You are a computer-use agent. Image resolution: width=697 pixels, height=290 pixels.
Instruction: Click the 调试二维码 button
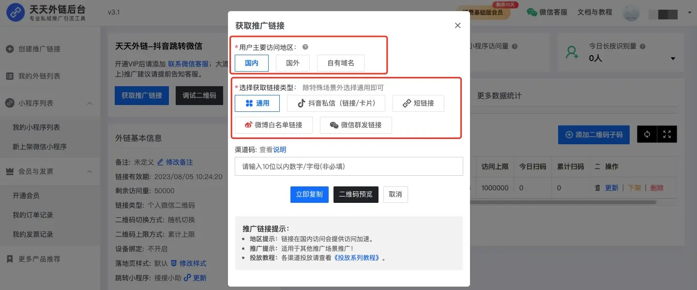tap(199, 95)
